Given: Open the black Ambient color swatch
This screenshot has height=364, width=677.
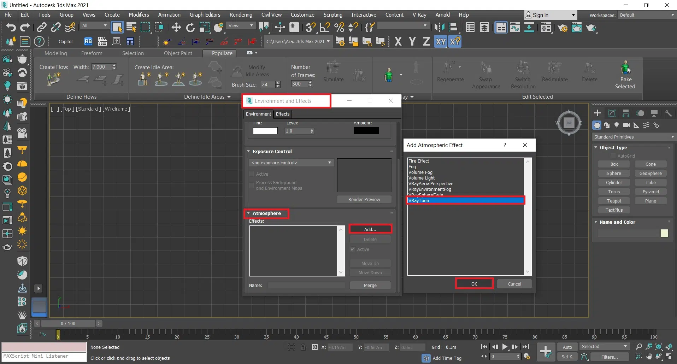Looking at the screenshot, I should (x=366, y=131).
